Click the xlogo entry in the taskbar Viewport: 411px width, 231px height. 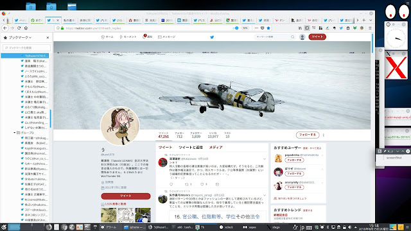coord(273,227)
